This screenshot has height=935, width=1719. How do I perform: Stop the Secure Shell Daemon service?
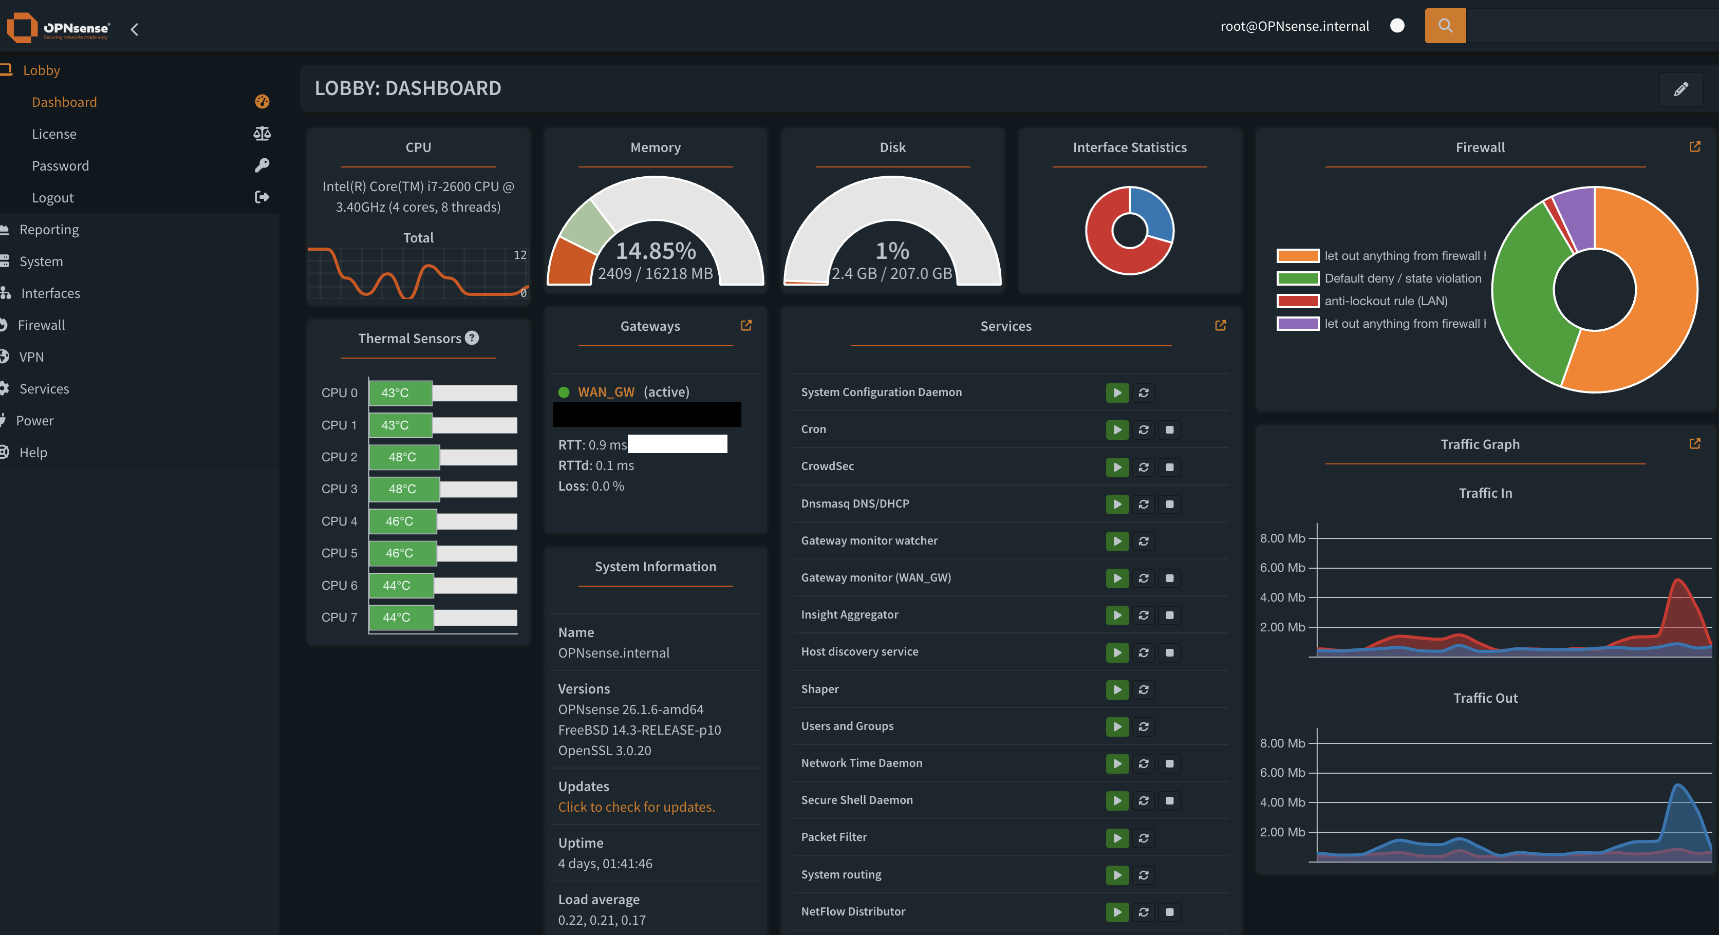(1169, 801)
